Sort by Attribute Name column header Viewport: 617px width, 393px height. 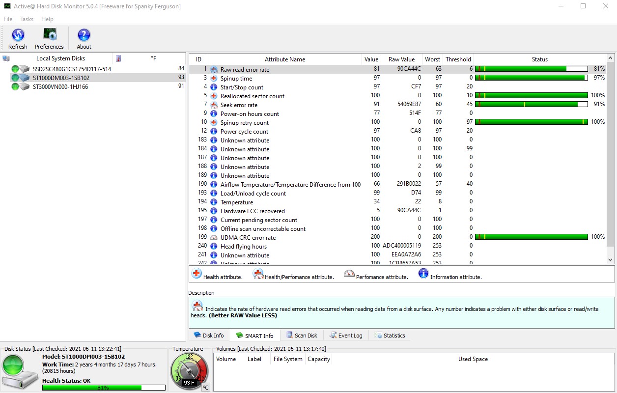click(284, 59)
